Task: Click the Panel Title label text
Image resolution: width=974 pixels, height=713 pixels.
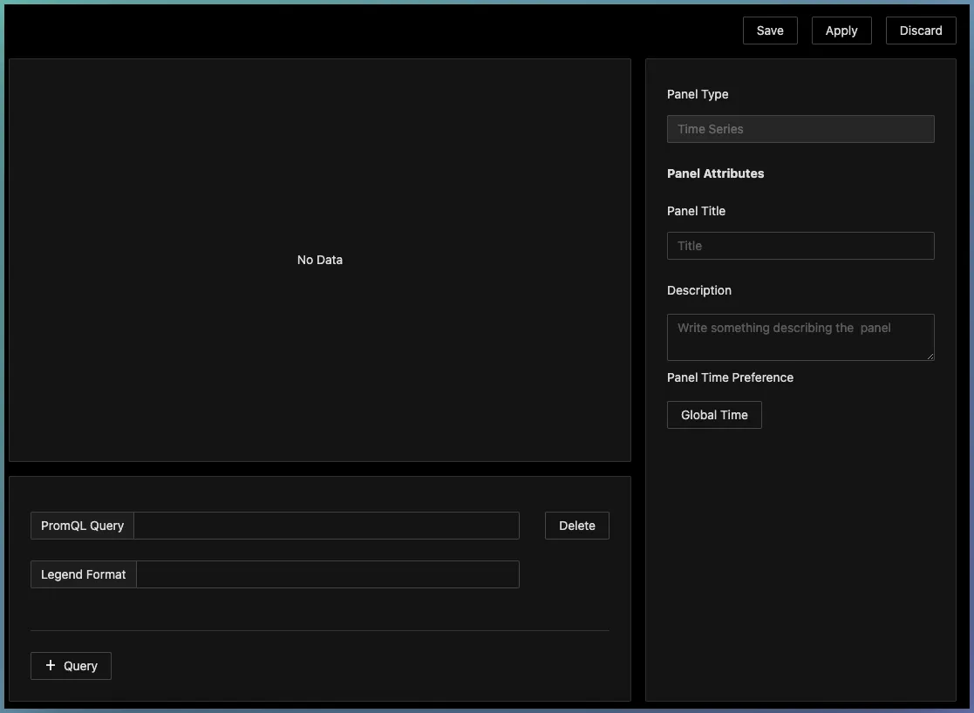Action: coord(696,211)
